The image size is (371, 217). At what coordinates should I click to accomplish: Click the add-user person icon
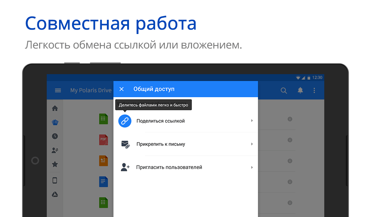(125, 167)
